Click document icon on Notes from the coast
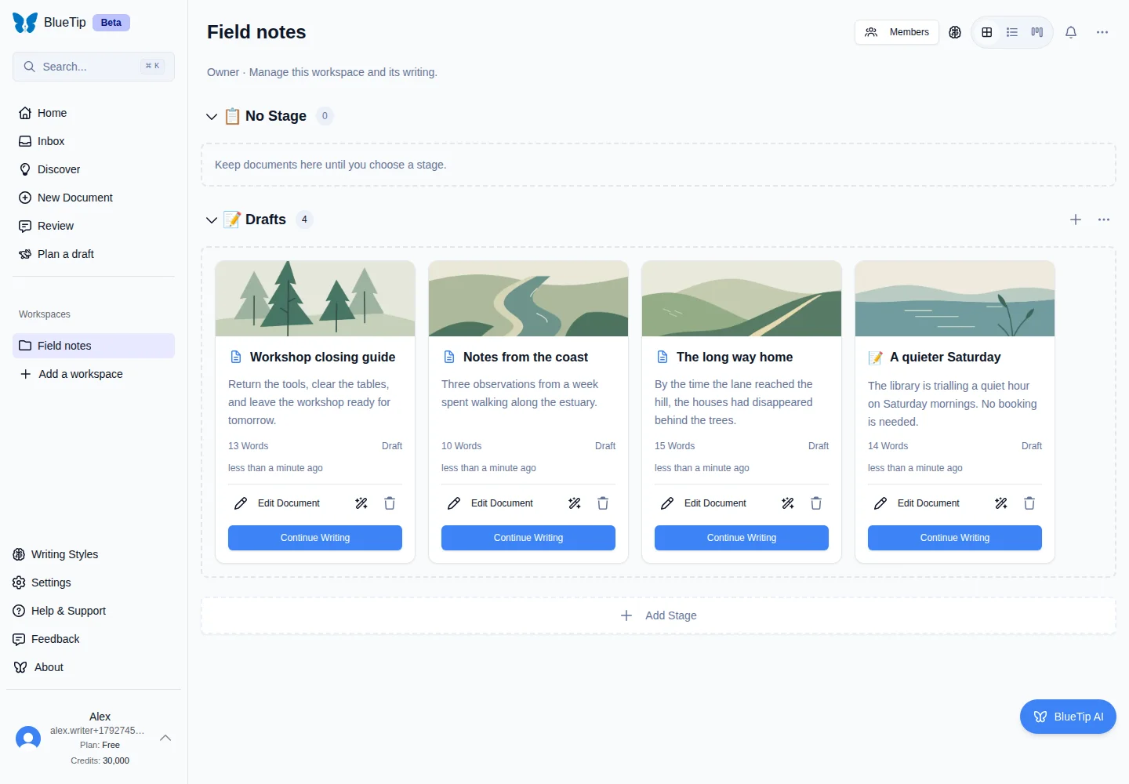Image resolution: width=1129 pixels, height=784 pixels. tap(449, 357)
